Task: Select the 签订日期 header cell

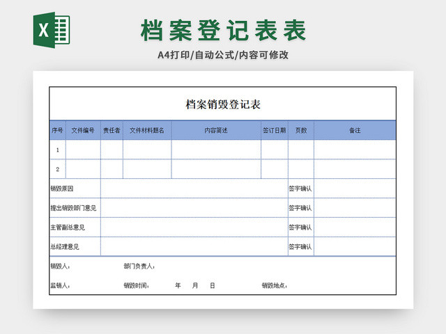Action: (x=275, y=130)
